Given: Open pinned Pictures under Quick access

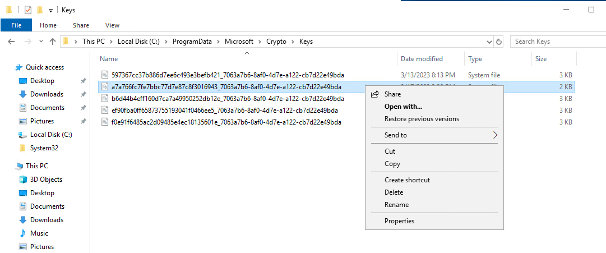Looking at the screenshot, I should click(x=41, y=121).
